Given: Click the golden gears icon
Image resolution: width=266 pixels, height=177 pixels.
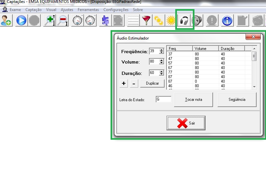Looking at the screenshot, I should (x=158, y=21).
